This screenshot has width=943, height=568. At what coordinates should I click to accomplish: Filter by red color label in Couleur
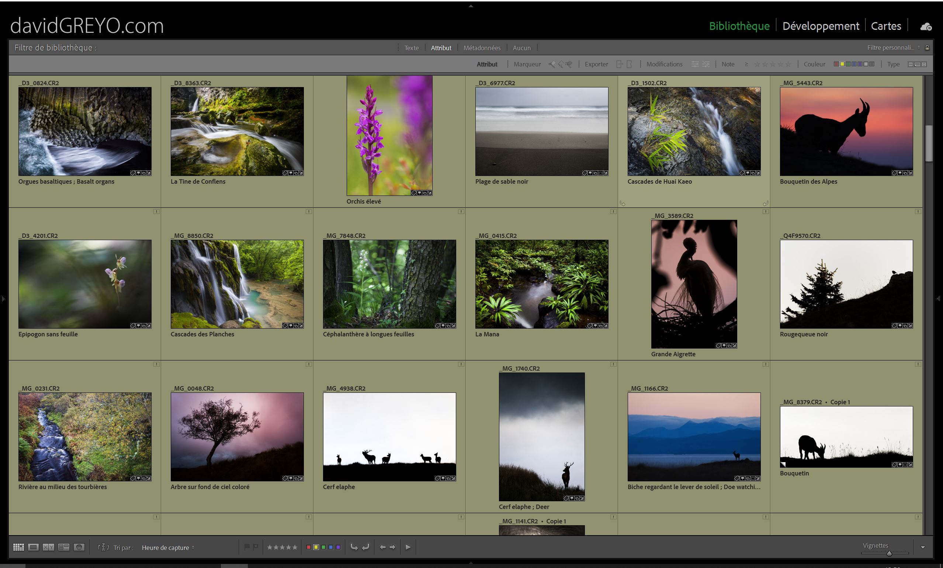coord(836,64)
